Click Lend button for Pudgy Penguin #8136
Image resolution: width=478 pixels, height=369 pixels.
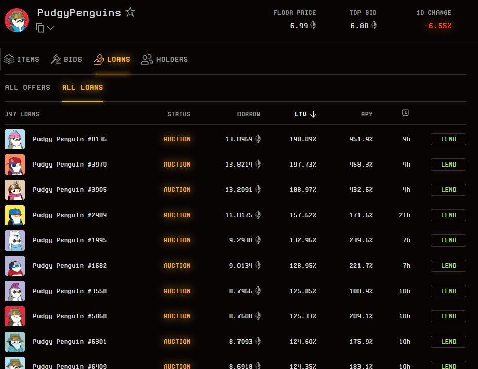point(448,139)
